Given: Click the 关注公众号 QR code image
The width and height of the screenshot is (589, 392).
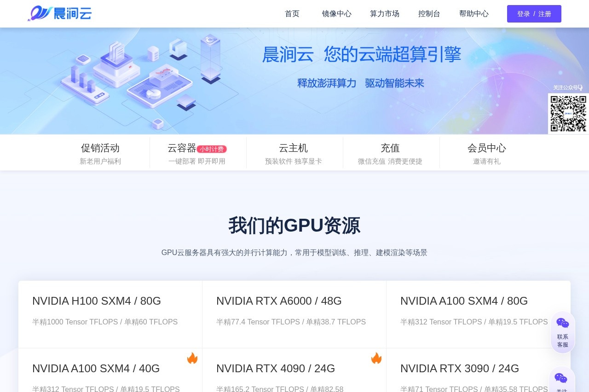Looking at the screenshot, I should click(568, 114).
